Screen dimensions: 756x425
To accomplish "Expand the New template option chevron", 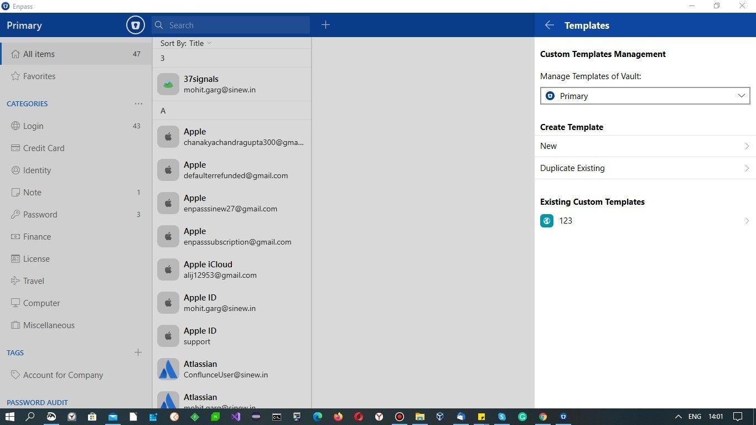I will click(747, 146).
